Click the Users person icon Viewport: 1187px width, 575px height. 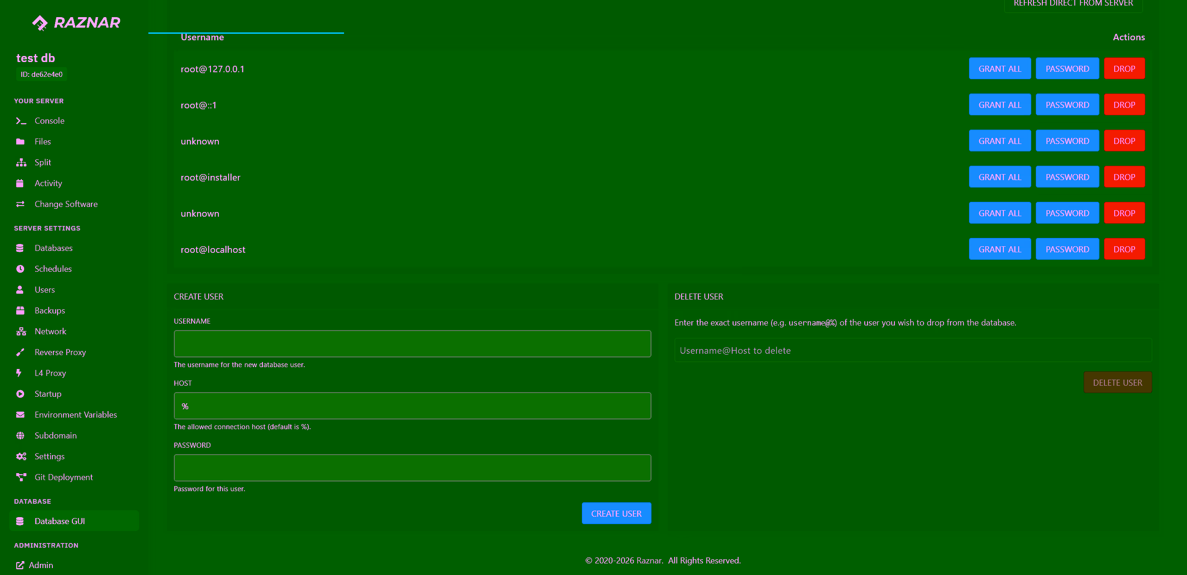click(20, 290)
